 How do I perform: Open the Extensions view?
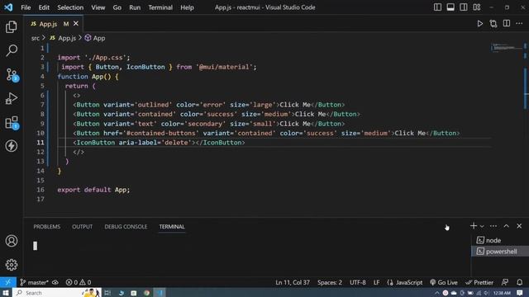point(12,123)
